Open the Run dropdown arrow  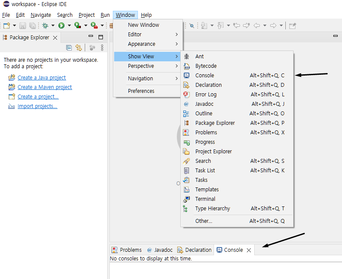tap(69, 25)
